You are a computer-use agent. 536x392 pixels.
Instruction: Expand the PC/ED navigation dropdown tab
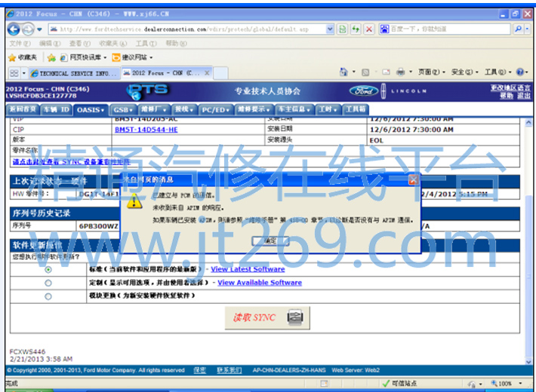coord(215,110)
